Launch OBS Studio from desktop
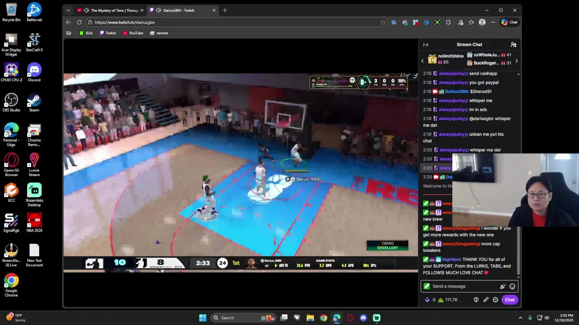The height and width of the screenshot is (325, 579). click(11, 102)
